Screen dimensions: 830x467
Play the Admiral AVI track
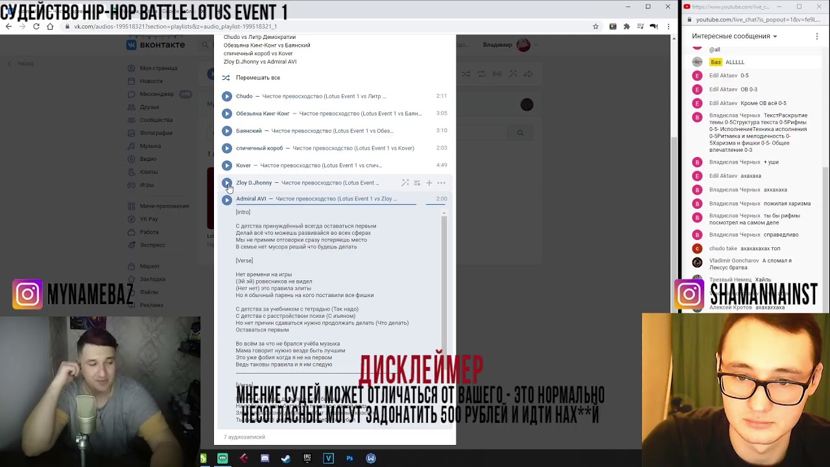point(226,200)
